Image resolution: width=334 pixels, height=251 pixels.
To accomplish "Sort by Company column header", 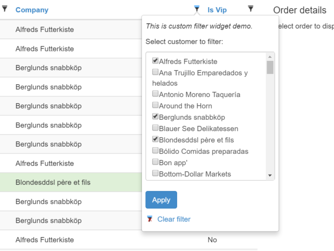I will point(32,10).
